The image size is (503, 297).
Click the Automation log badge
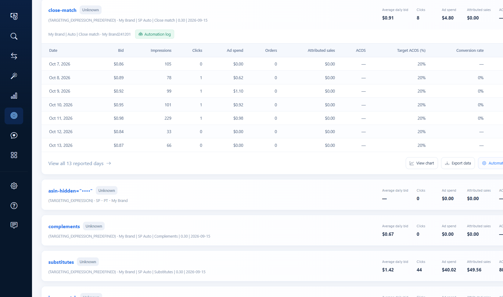(x=155, y=34)
